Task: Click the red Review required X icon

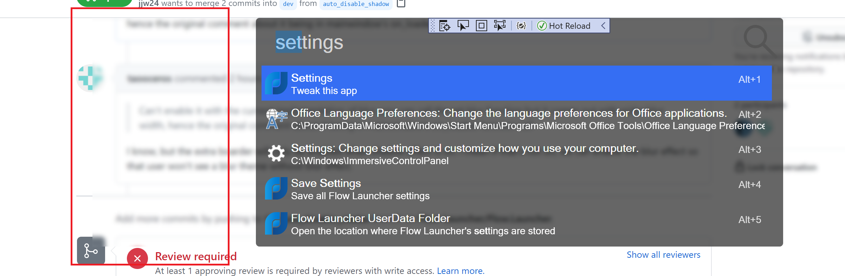Action: (x=137, y=258)
